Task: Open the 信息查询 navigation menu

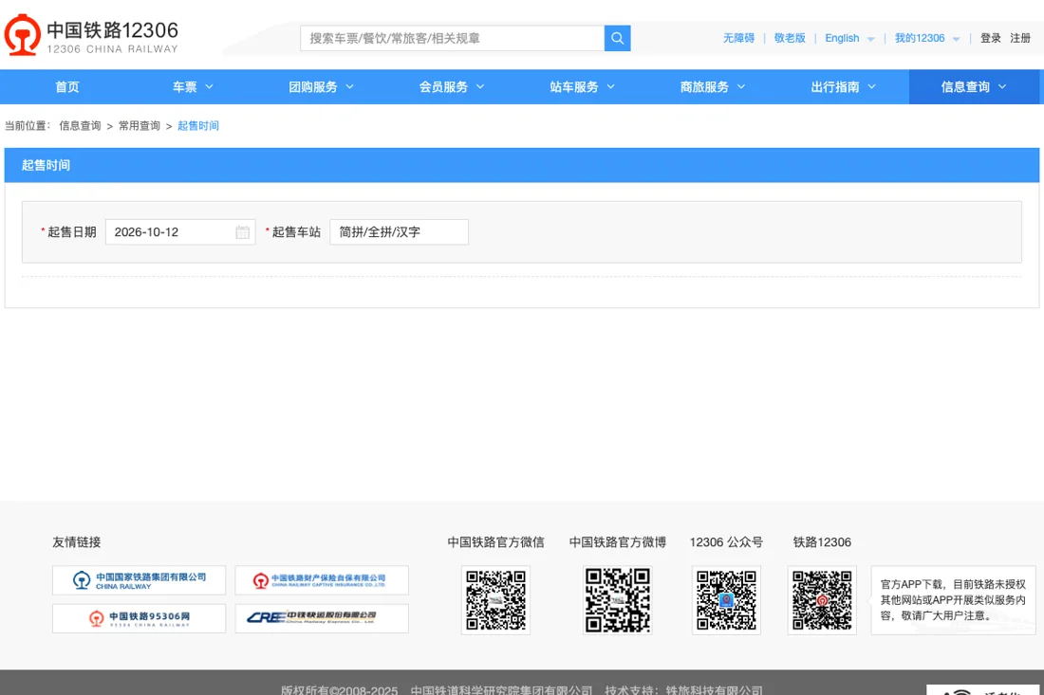Action: (x=974, y=87)
